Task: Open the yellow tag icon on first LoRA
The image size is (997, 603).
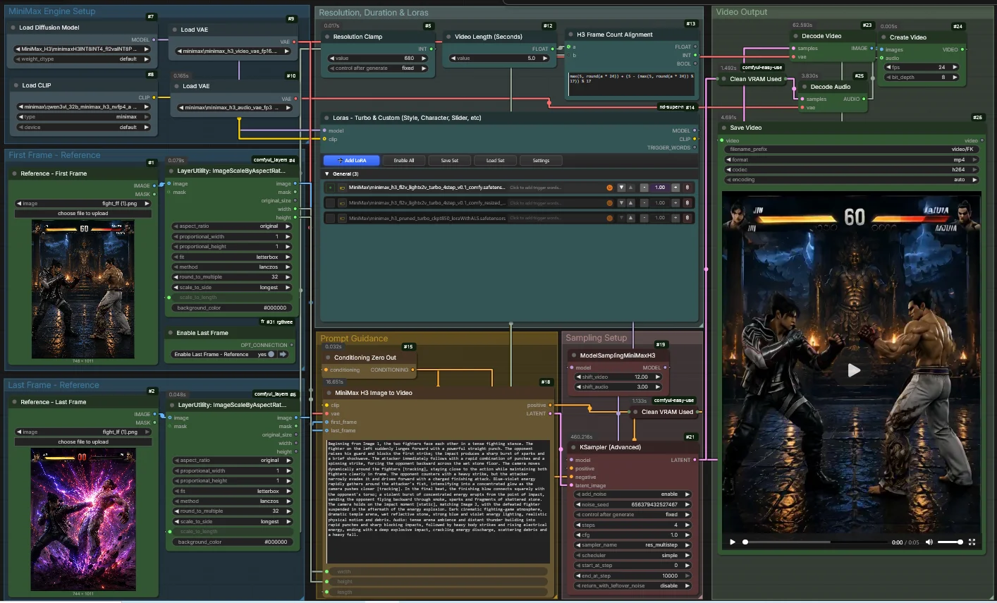Action: point(342,188)
